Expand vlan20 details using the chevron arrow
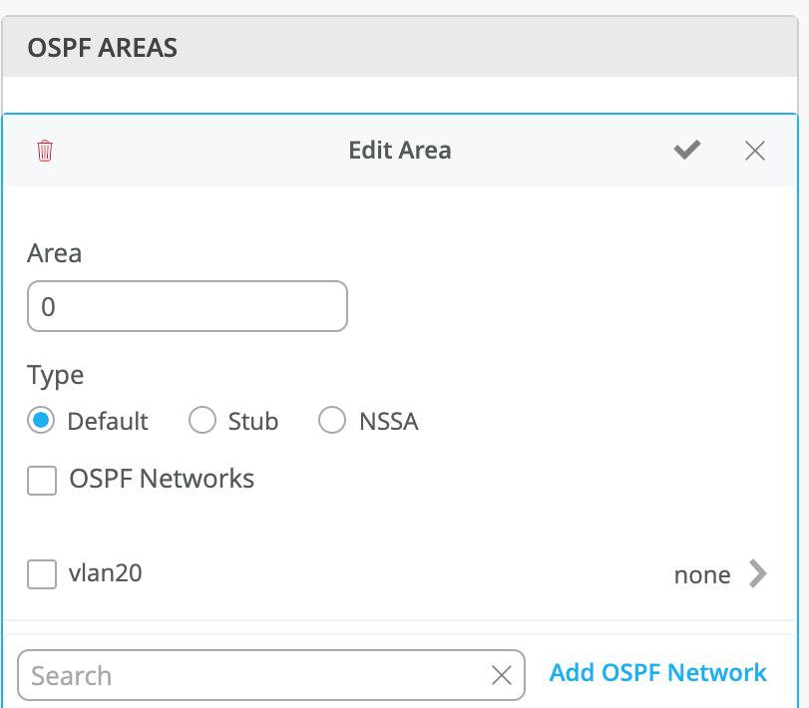This screenshot has width=809, height=708. tap(758, 573)
